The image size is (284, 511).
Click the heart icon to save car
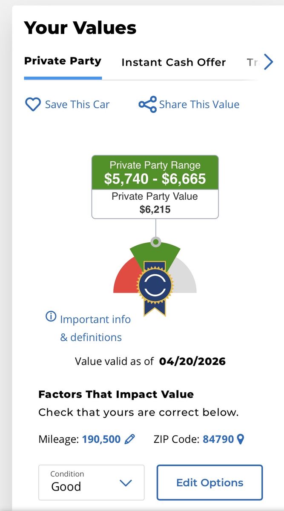point(33,104)
